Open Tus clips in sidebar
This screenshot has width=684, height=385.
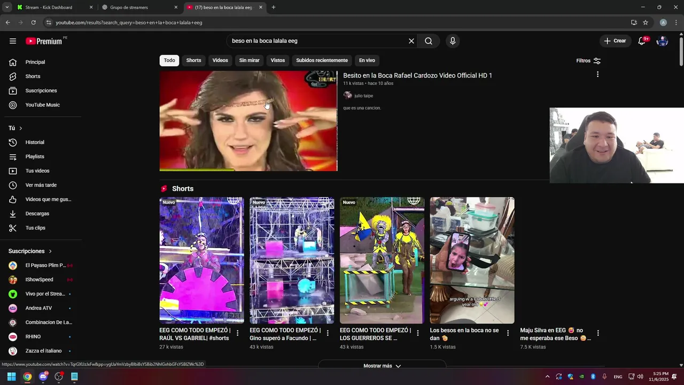(x=41, y=228)
